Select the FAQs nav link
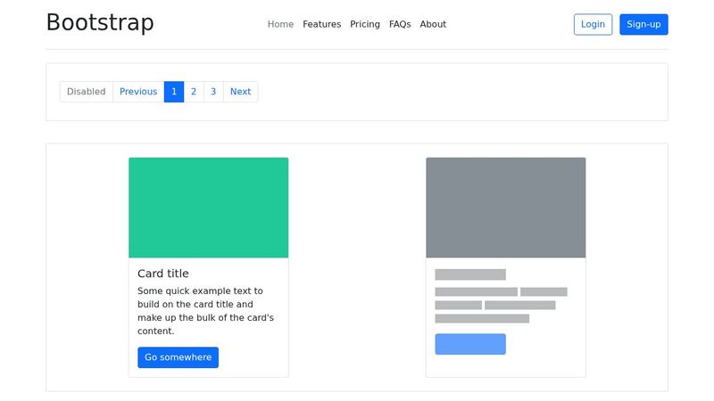714x401 pixels. pos(400,24)
